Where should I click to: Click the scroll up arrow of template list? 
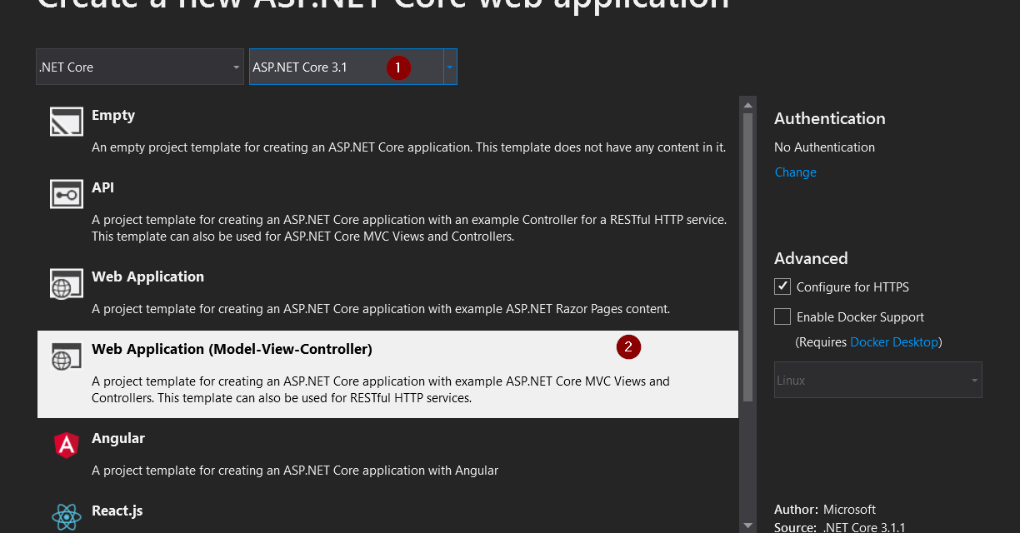747,104
